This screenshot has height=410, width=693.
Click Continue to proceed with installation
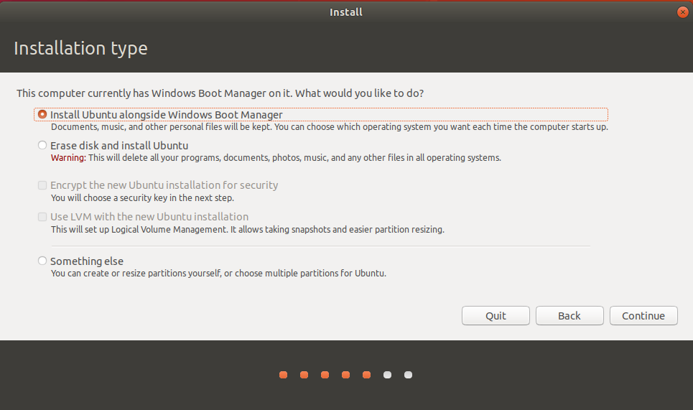pyautogui.click(x=643, y=315)
